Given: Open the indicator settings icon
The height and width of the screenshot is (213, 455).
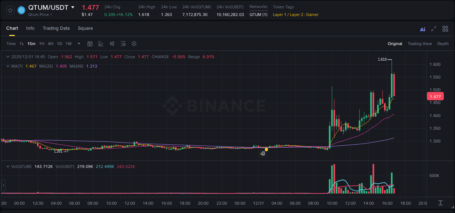Looking at the screenshot, I should 123,44.
